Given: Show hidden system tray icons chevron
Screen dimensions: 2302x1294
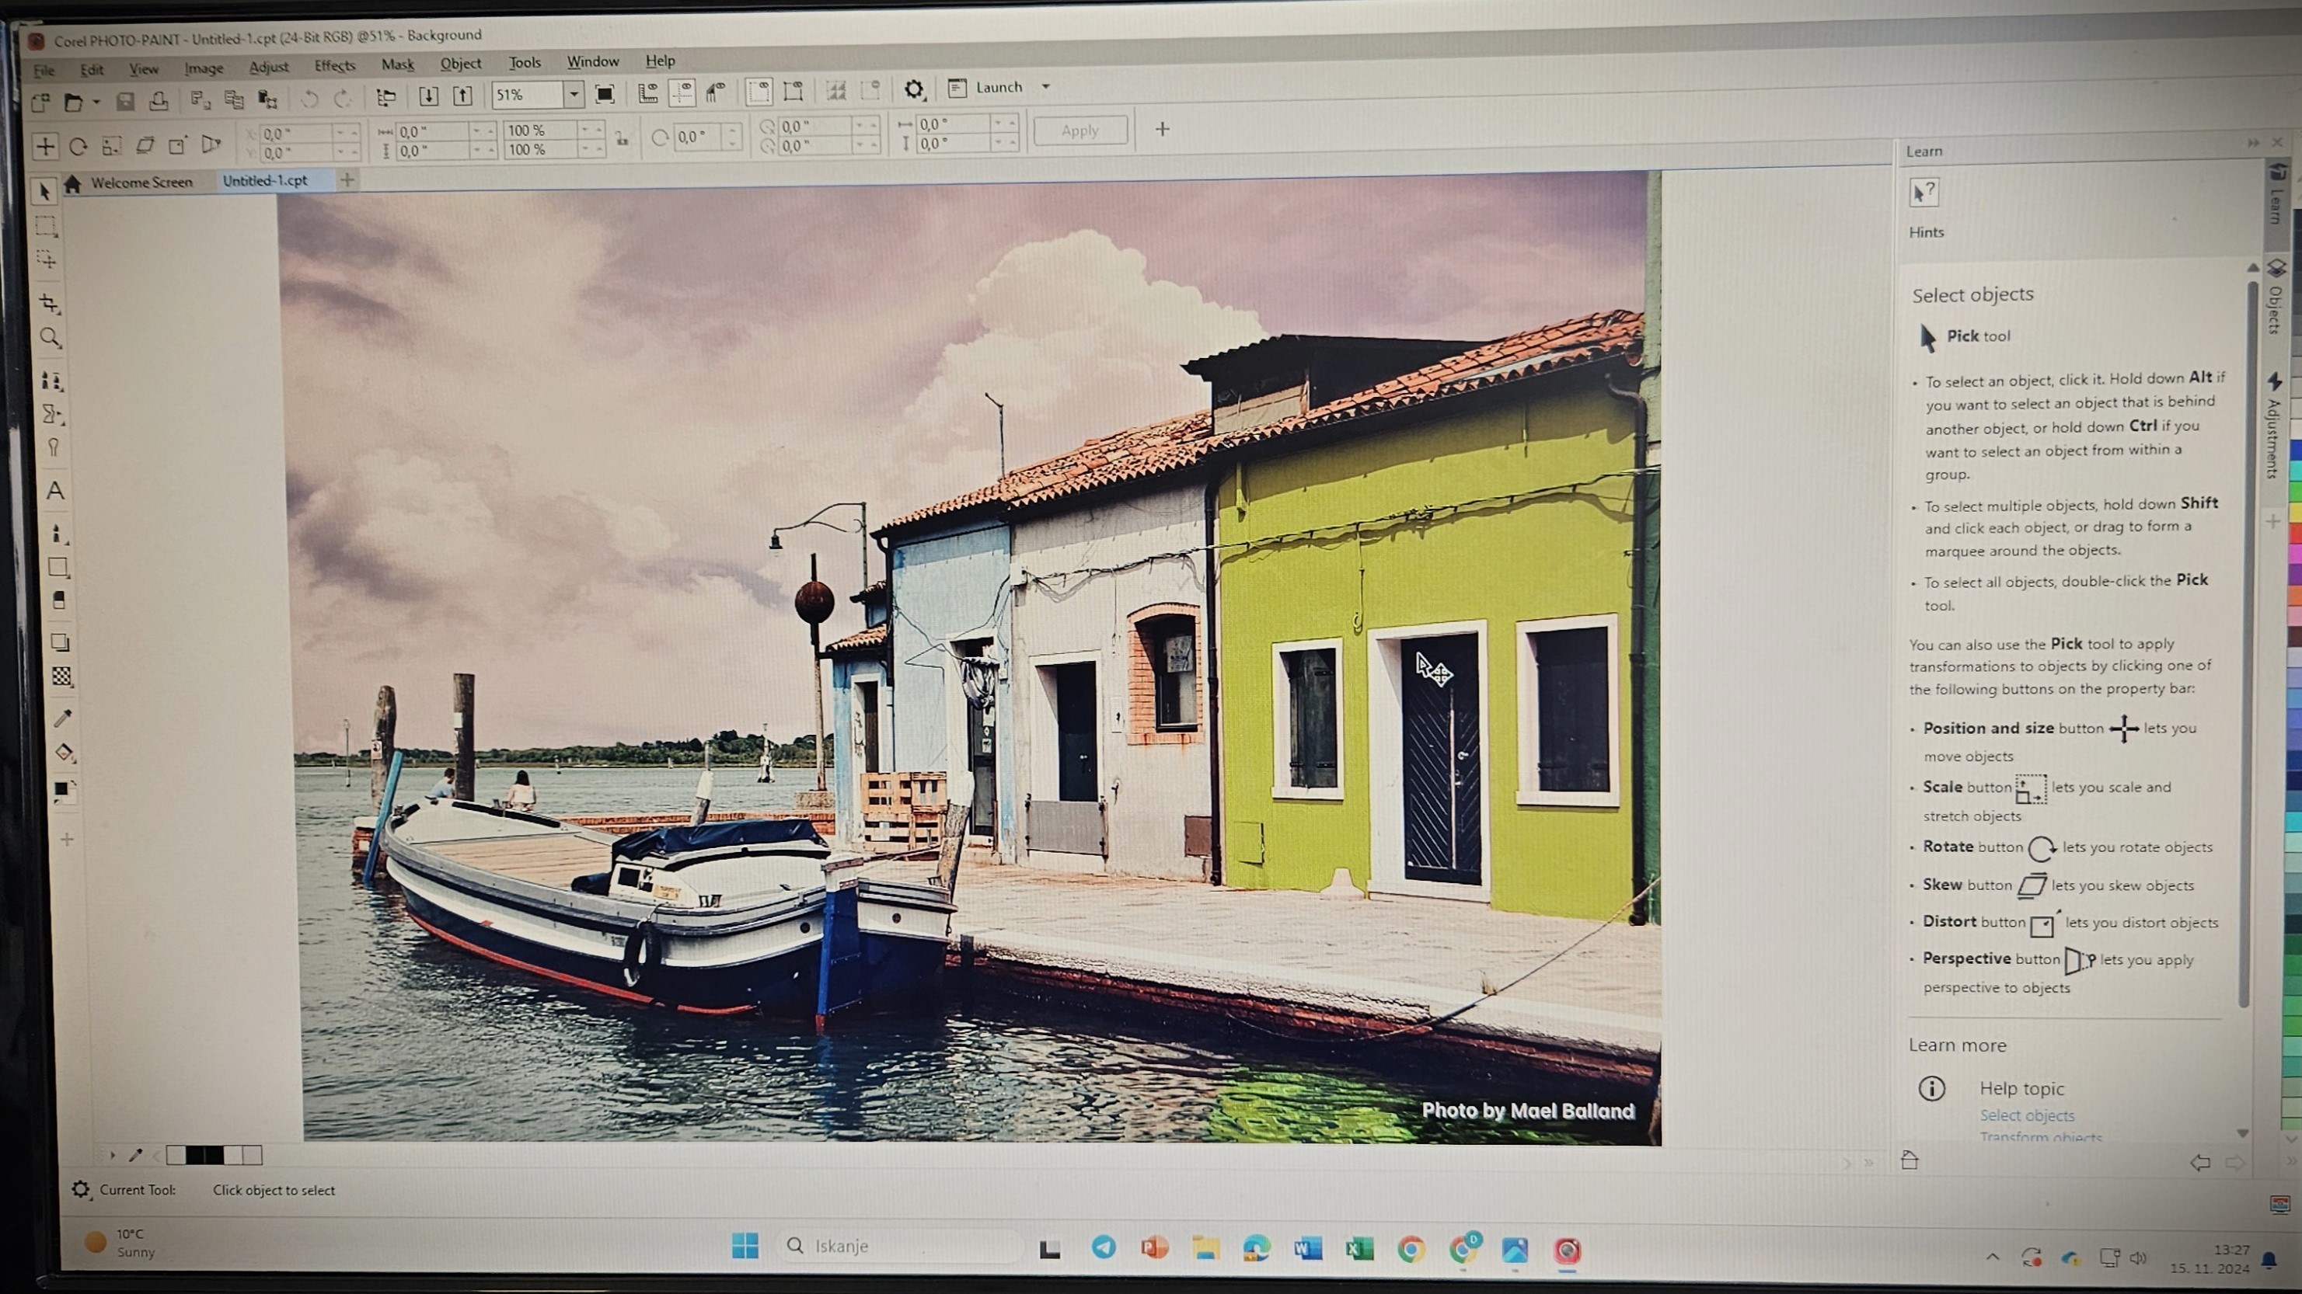Looking at the screenshot, I should [x=1993, y=1257].
